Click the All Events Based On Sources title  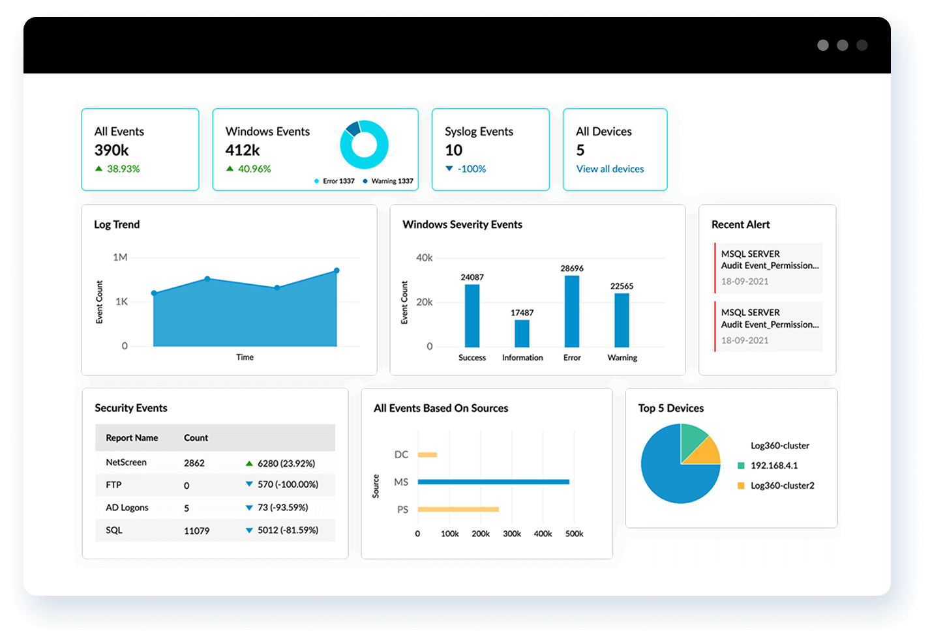point(441,409)
